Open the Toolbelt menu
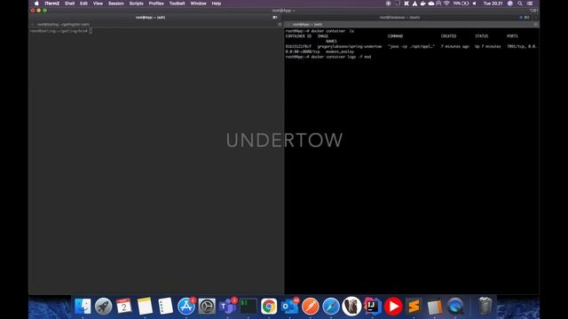The height and width of the screenshot is (319, 568). point(177,4)
